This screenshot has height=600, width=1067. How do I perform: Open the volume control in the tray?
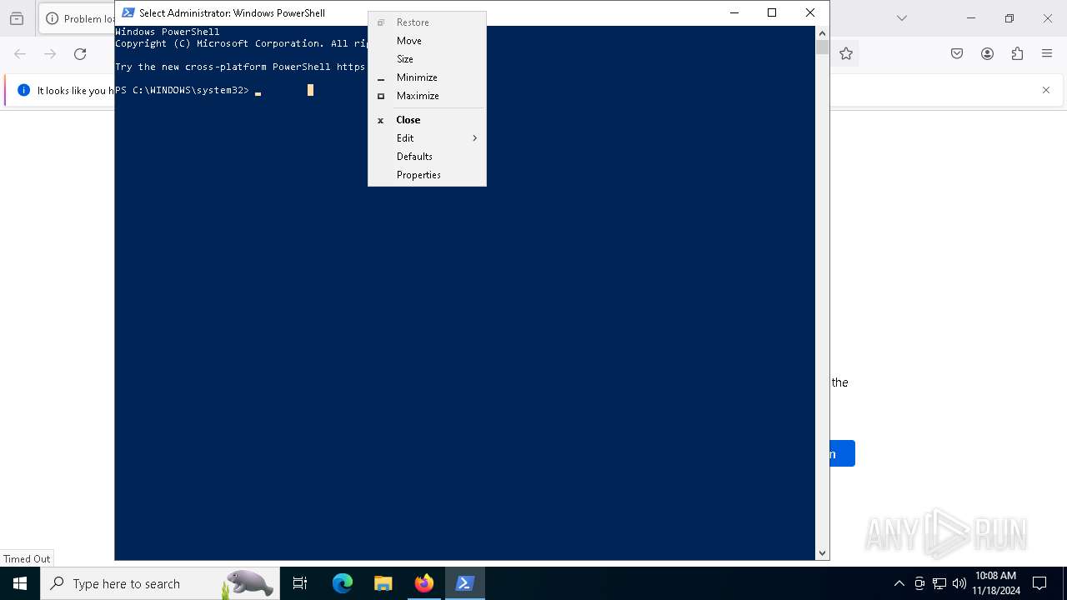click(959, 583)
